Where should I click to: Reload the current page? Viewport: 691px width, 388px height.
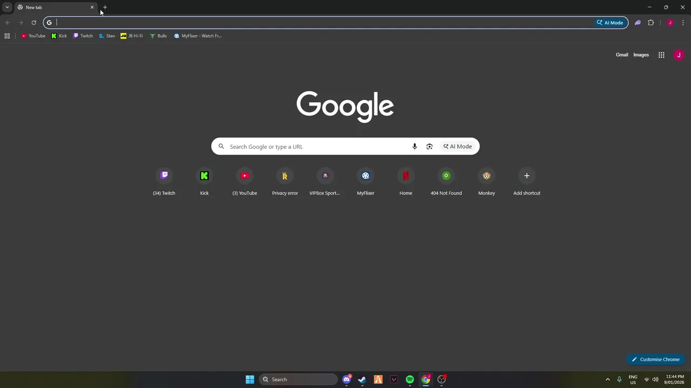pos(33,23)
